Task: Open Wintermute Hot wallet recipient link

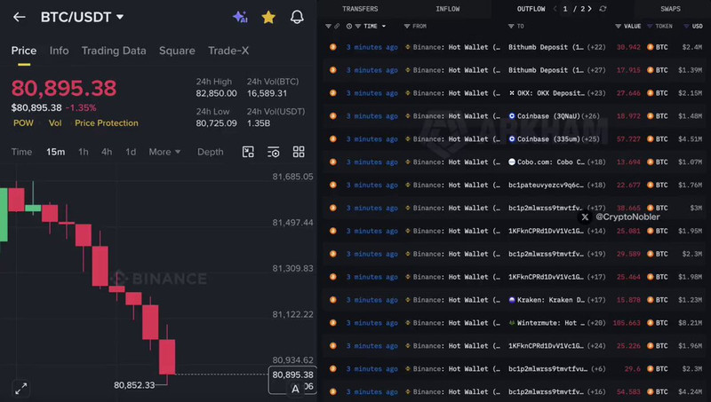Action: [x=547, y=323]
